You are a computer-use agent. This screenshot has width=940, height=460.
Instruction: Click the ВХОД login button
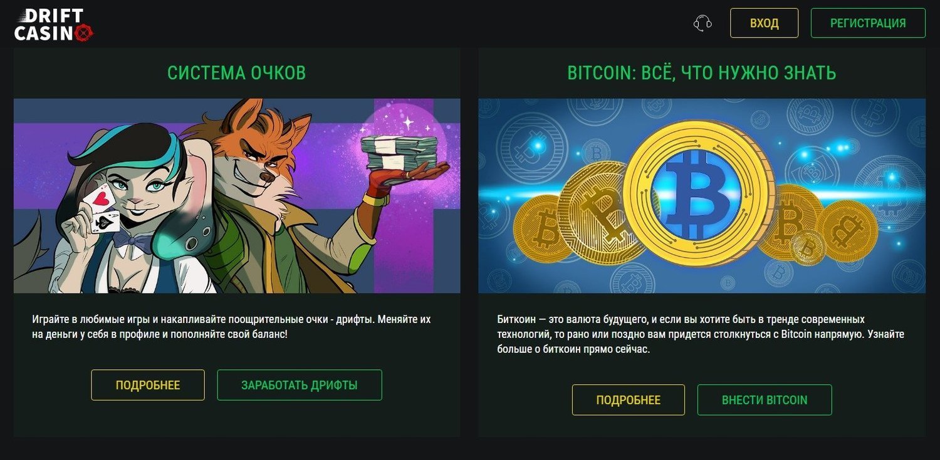[x=764, y=23]
